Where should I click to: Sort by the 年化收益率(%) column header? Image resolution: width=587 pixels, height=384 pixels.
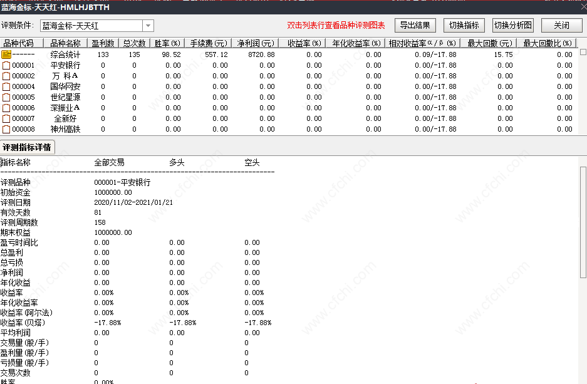[356, 43]
